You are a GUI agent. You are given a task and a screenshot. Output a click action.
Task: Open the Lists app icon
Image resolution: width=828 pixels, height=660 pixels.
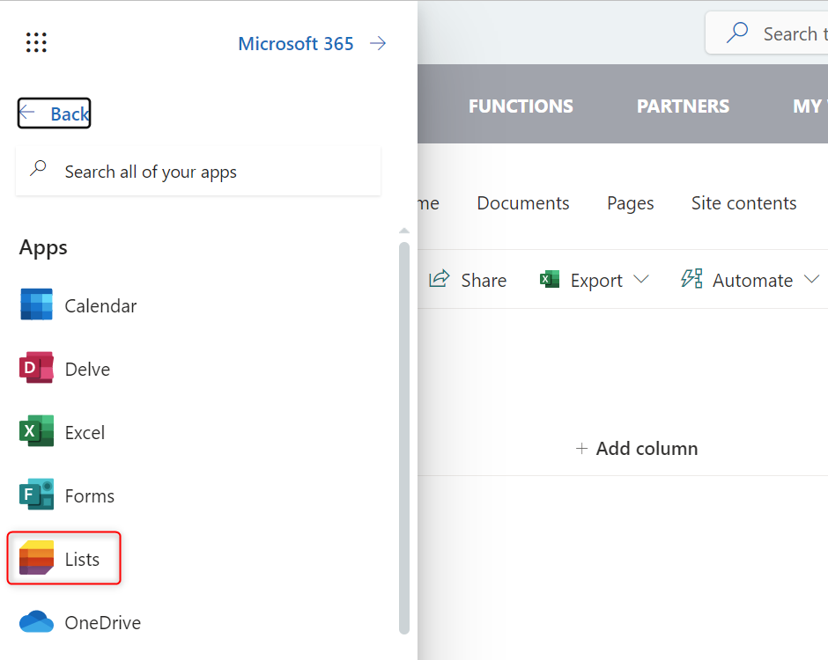(x=36, y=558)
